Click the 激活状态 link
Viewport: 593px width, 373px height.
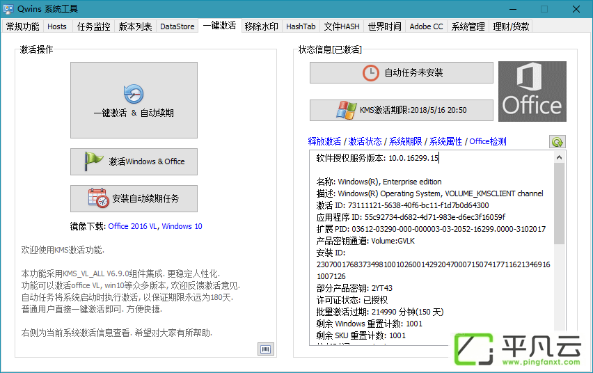[x=365, y=141]
